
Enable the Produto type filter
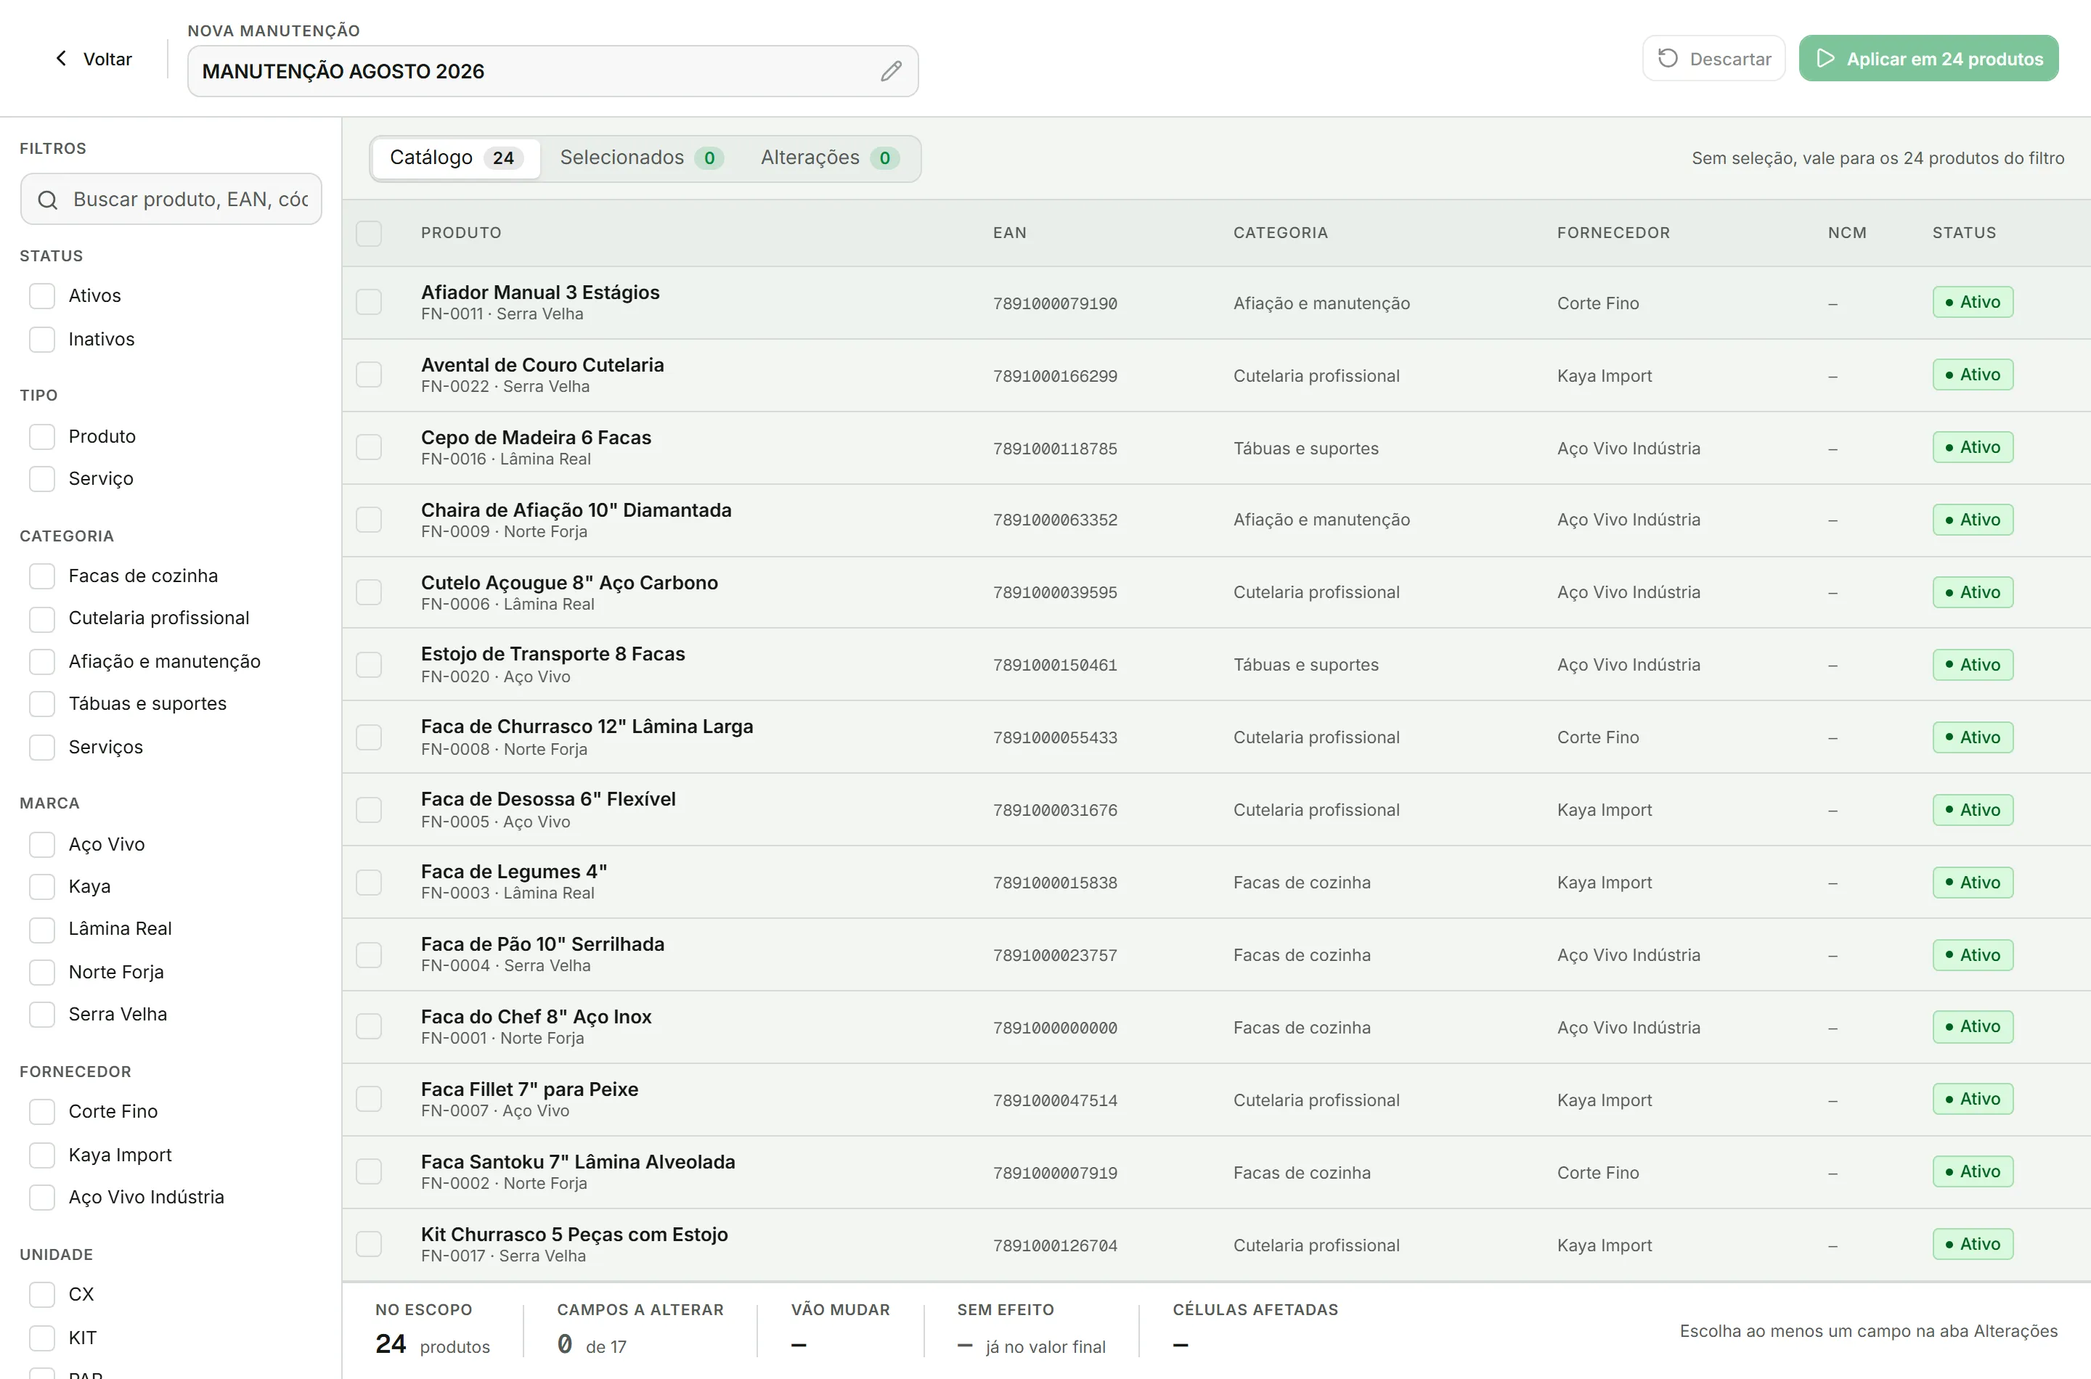pos(41,436)
